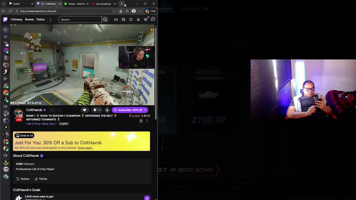Screen dimensions: 356x200
Task: Add a new browser tab
Action: (122, 4)
